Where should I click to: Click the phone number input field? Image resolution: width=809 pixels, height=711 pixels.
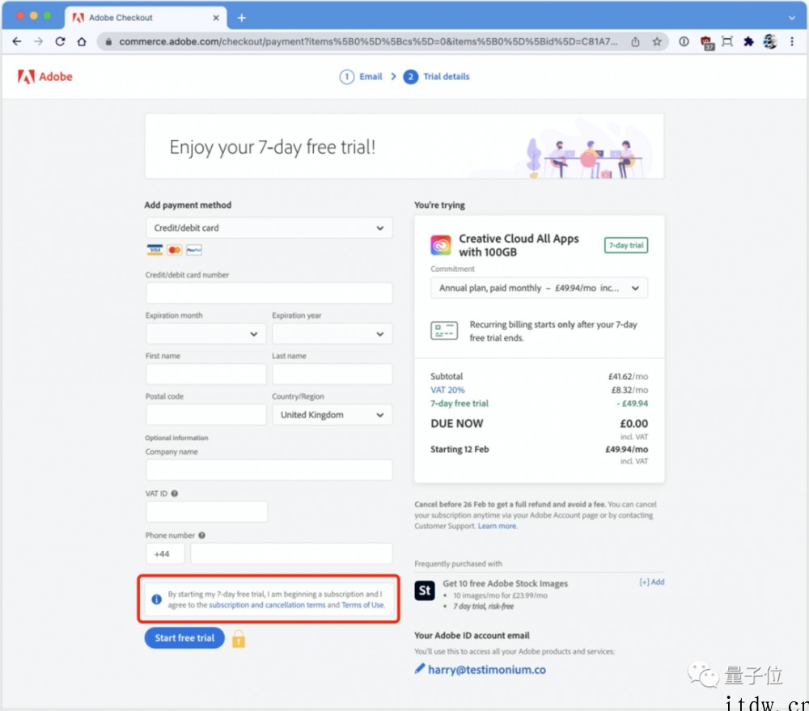click(291, 553)
